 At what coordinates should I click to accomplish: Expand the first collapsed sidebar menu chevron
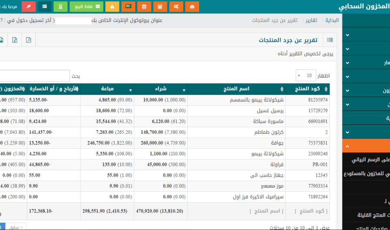347,35
